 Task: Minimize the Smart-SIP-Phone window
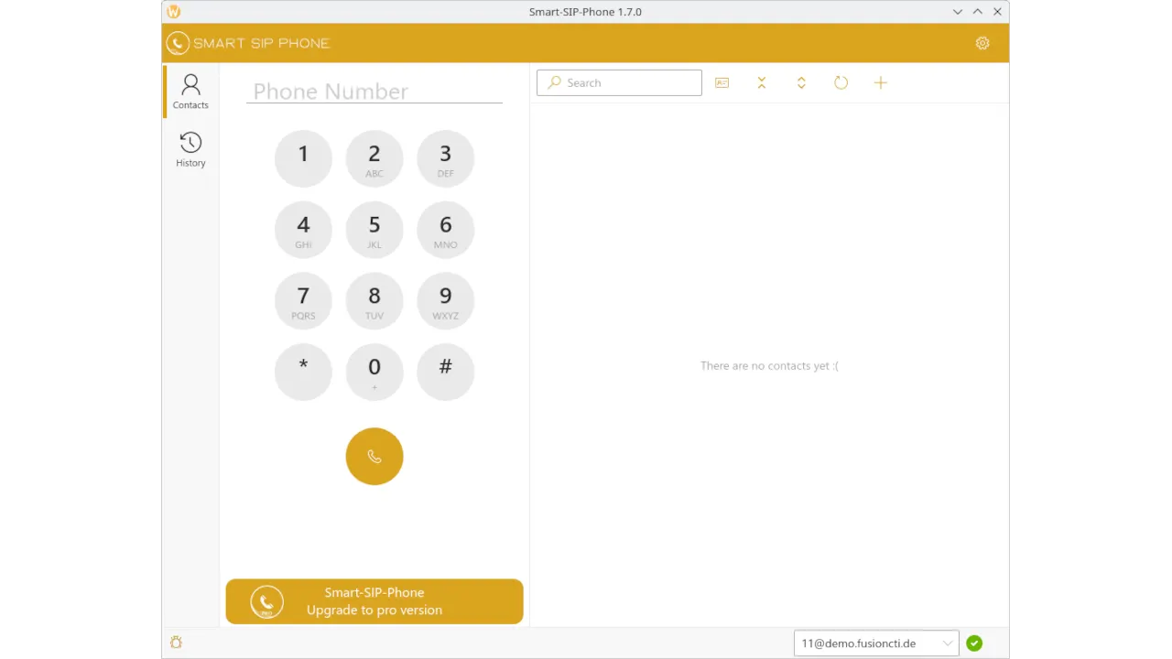coord(958,12)
